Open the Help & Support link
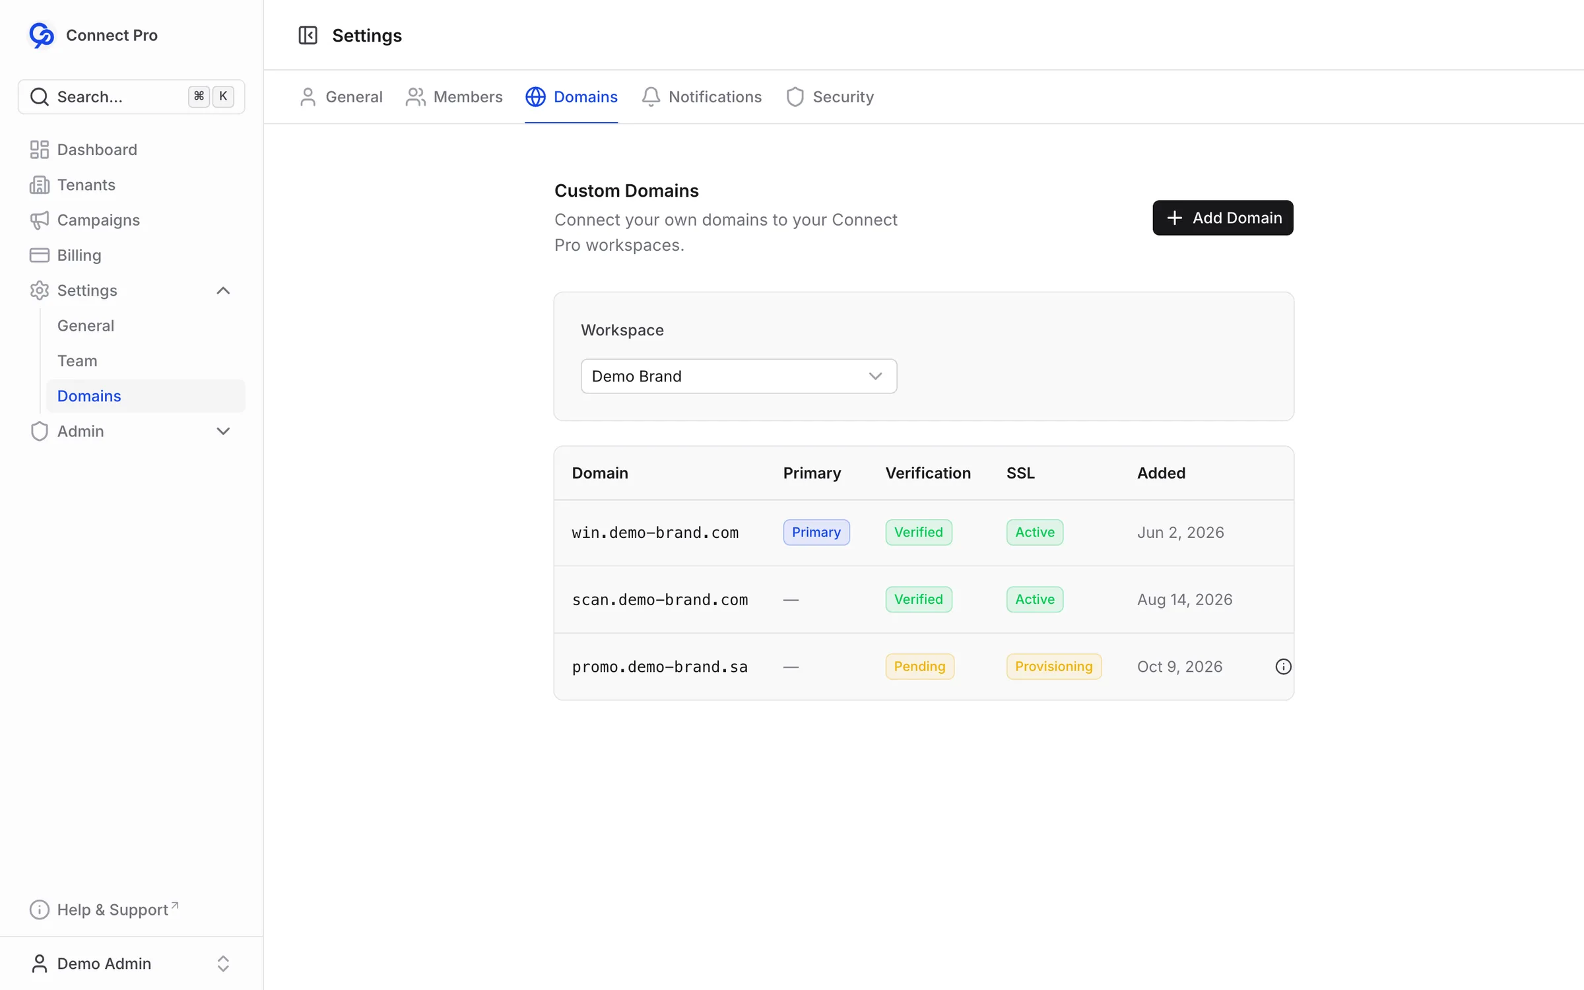Viewport: 1584px width, 990px height. pyautogui.click(x=104, y=909)
